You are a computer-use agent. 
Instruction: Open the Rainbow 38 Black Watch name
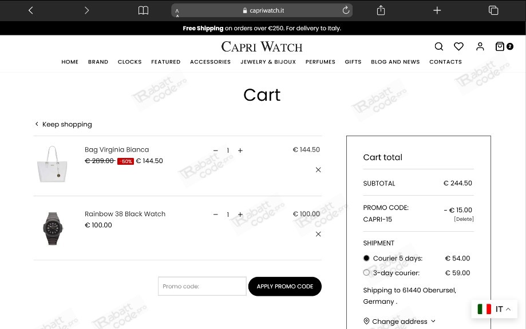[x=125, y=214]
